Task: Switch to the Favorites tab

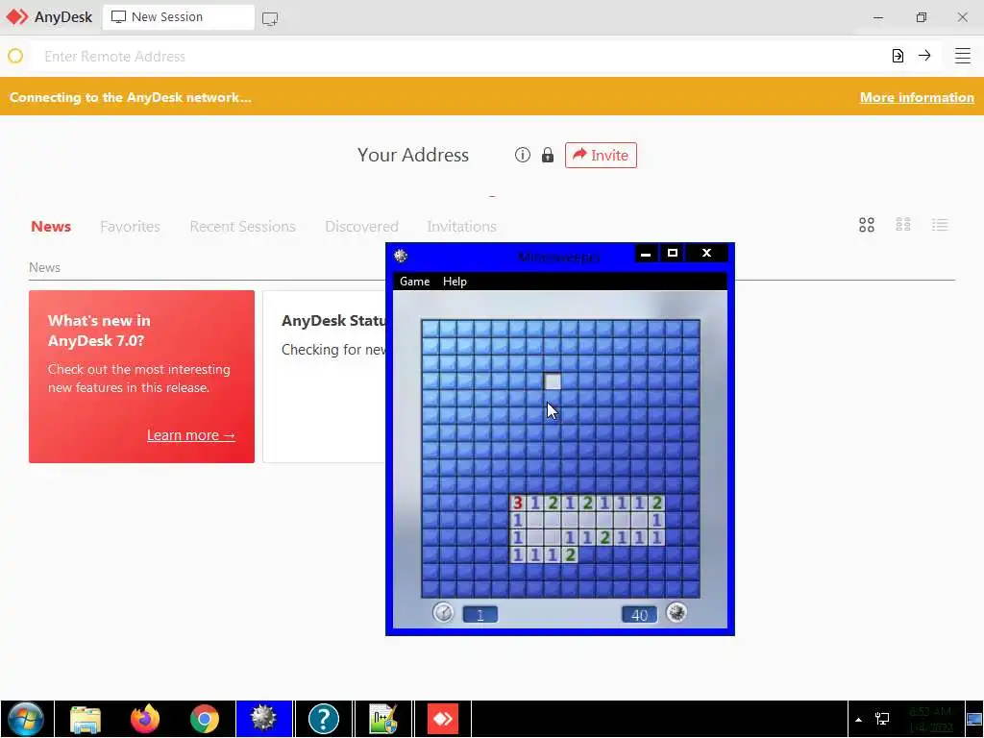Action: point(130,226)
